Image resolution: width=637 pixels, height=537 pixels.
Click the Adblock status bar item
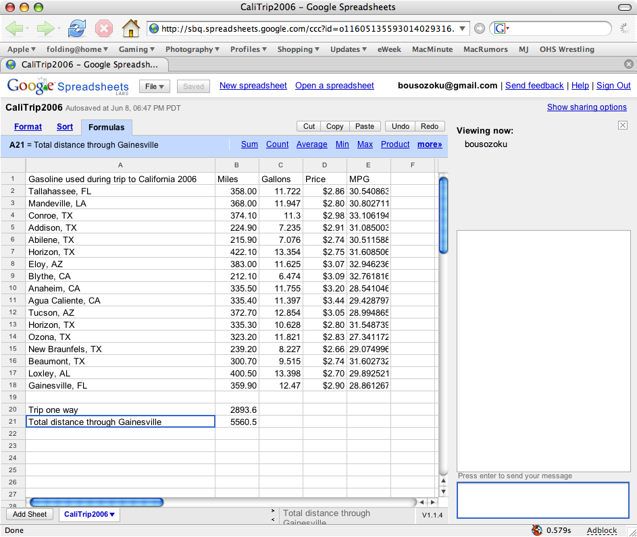click(601, 530)
